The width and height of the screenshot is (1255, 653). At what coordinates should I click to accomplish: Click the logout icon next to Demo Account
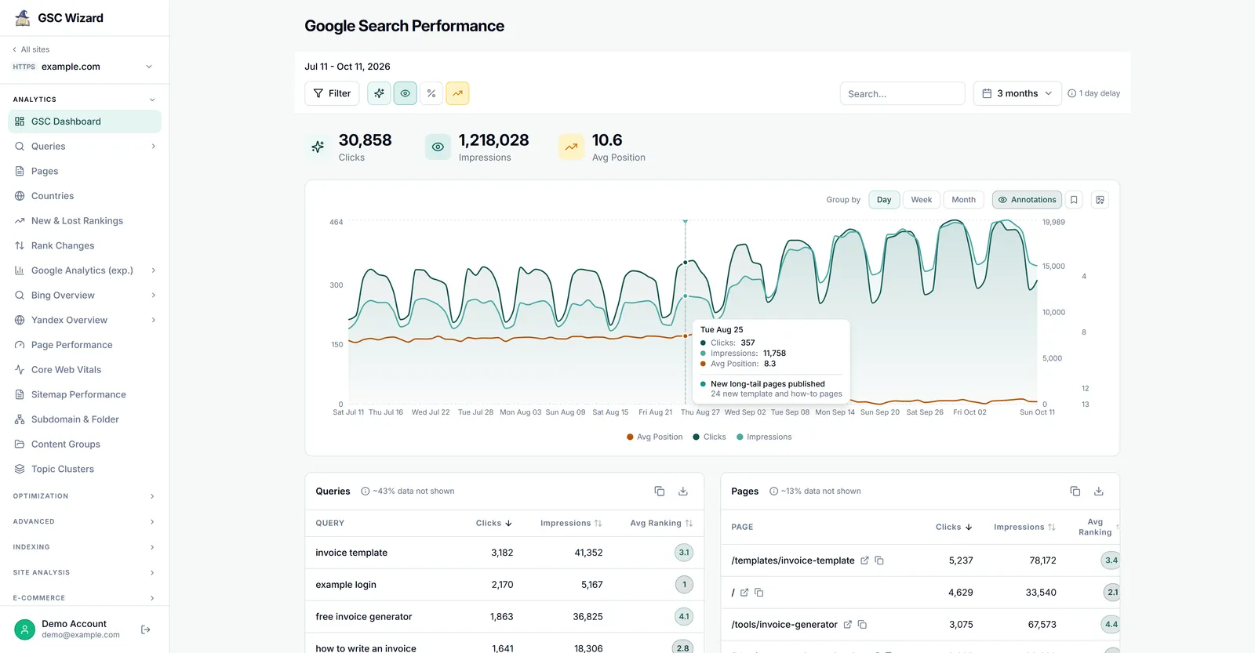(x=145, y=629)
